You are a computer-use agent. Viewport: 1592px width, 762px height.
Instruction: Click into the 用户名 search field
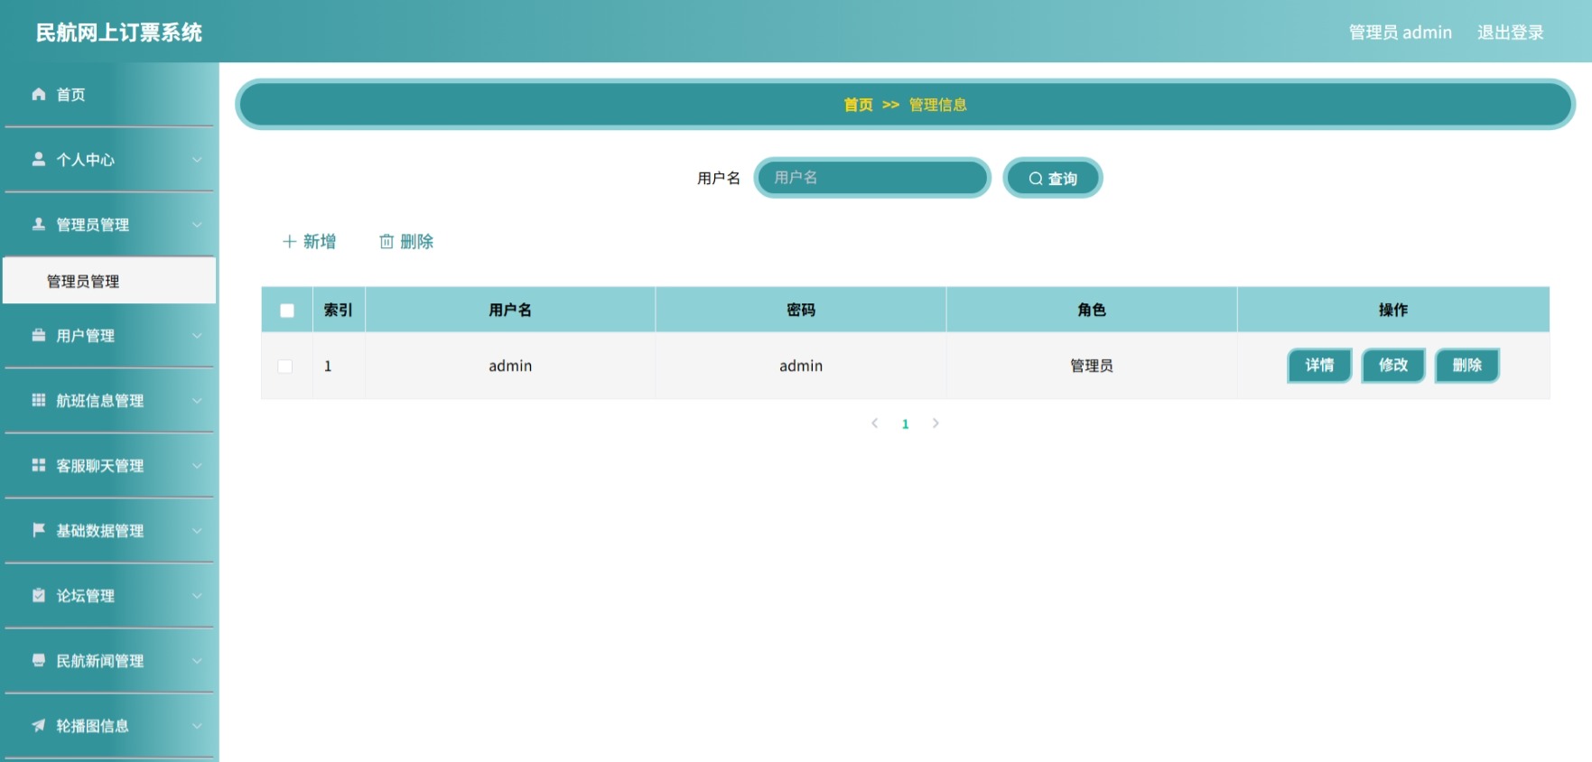click(x=872, y=178)
